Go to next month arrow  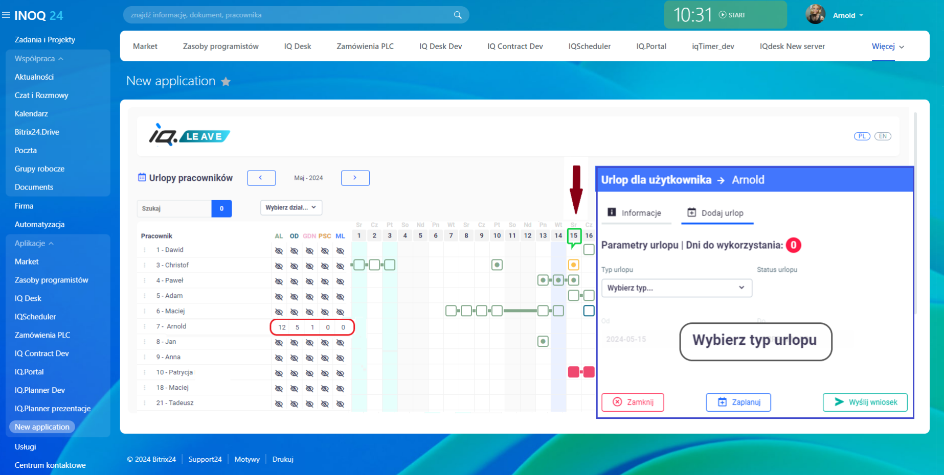[355, 178]
